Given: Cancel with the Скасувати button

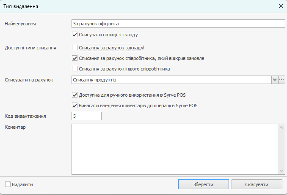Looking at the screenshot, I should point(257,184).
